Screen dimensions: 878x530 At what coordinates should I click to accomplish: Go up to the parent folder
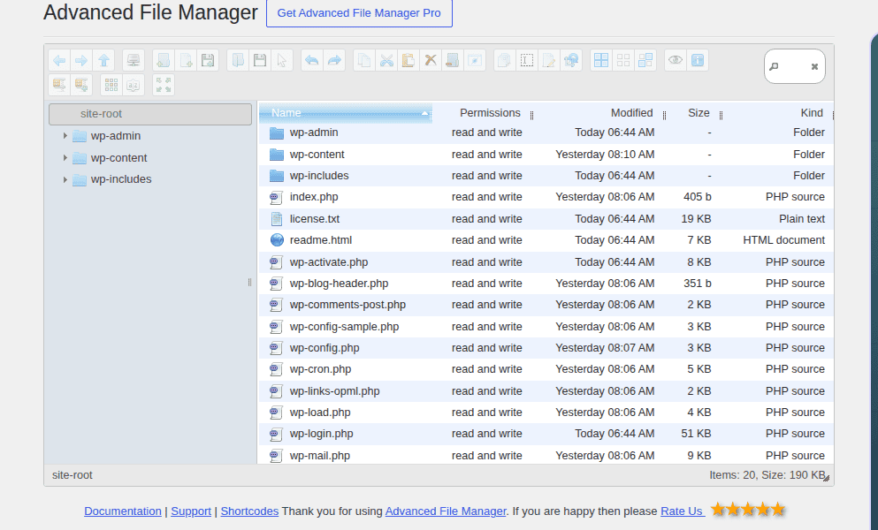(103, 60)
